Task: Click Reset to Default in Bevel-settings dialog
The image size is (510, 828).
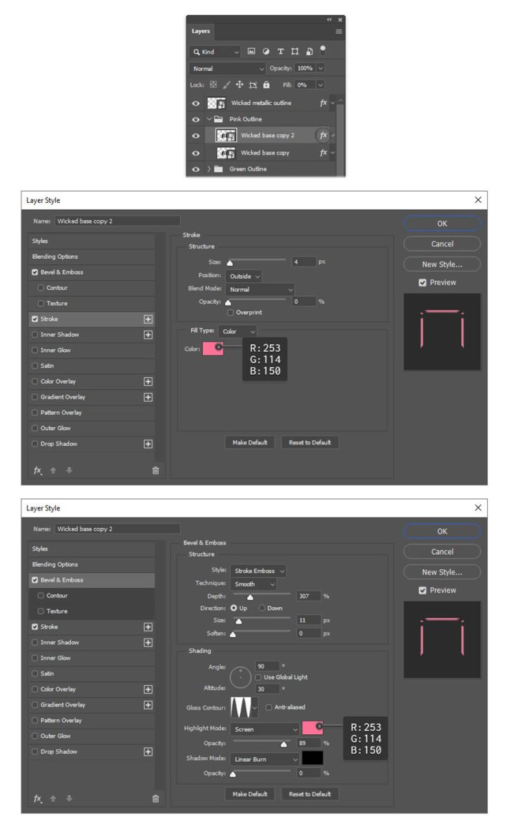Action: click(310, 794)
